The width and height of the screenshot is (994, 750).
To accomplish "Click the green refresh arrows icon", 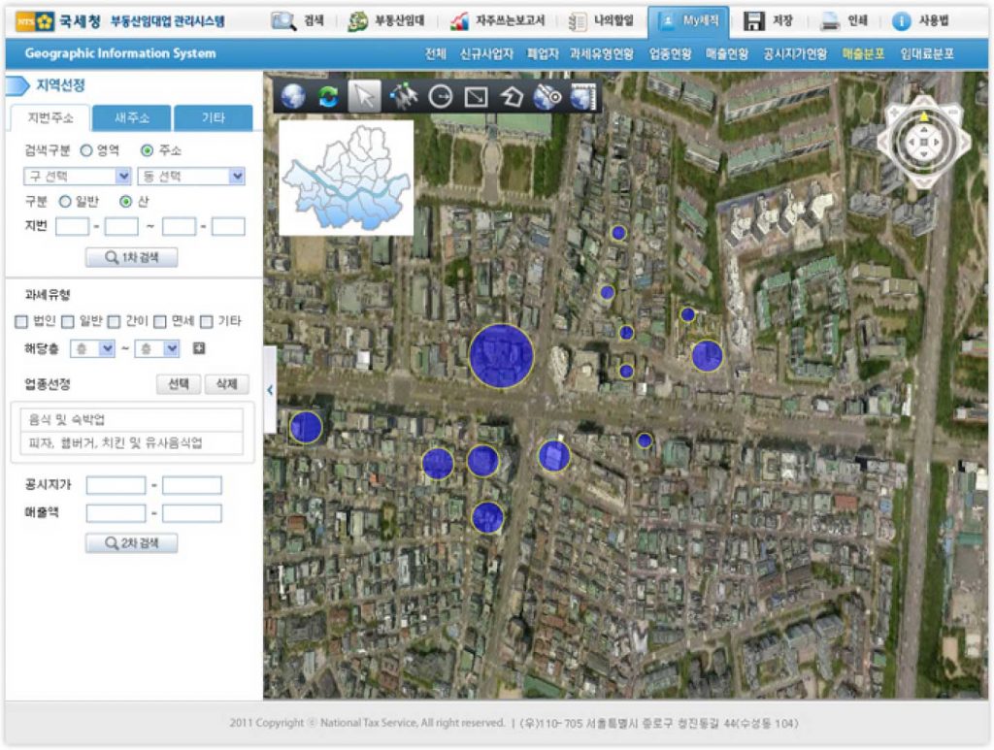I will pos(328,96).
